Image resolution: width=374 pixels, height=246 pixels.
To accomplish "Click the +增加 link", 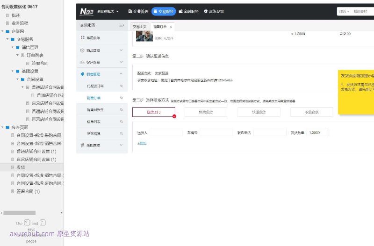I will (142, 143).
